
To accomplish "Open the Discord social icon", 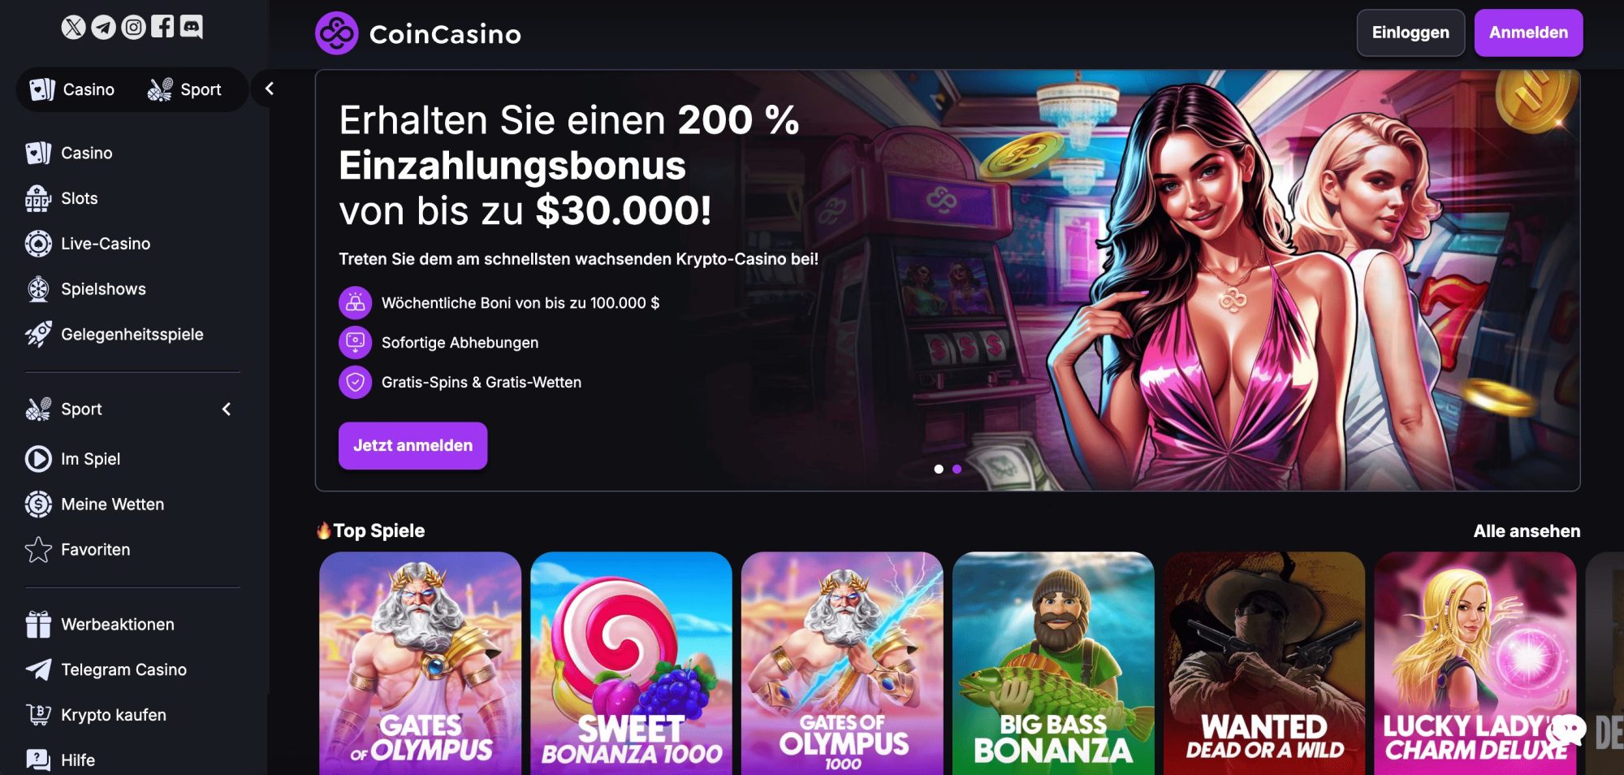I will tap(192, 27).
